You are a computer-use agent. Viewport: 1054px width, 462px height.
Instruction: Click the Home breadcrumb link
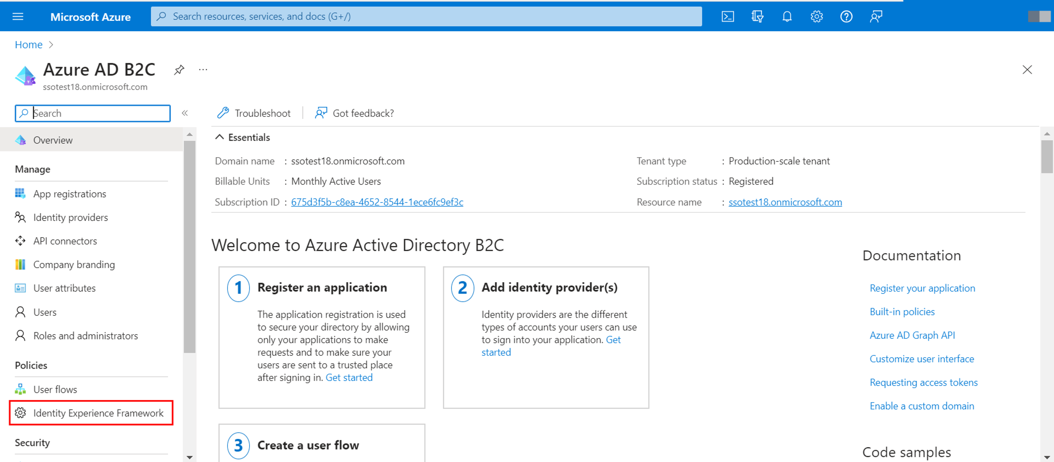click(x=29, y=44)
